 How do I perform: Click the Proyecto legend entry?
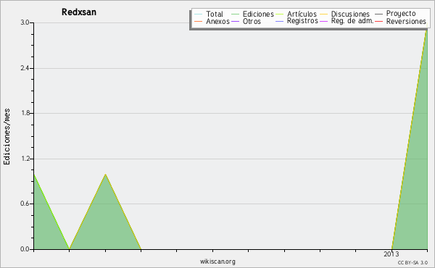point(401,14)
